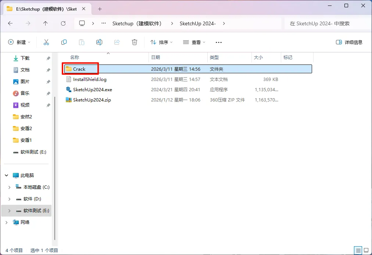
Task: Expand chevron after Sketchup（建模软件）breadcrumb
Action: [x=172, y=23]
